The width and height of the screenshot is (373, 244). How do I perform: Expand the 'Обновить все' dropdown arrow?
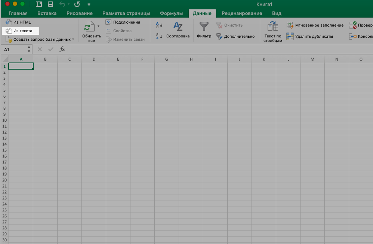coord(99,26)
